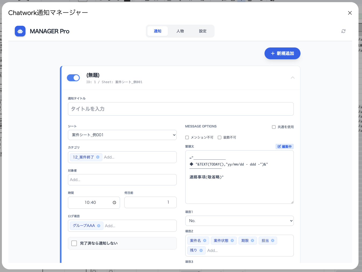
Task: Click the MANAGER Pro briefcase icon
Action: click(x=20, y=31)
